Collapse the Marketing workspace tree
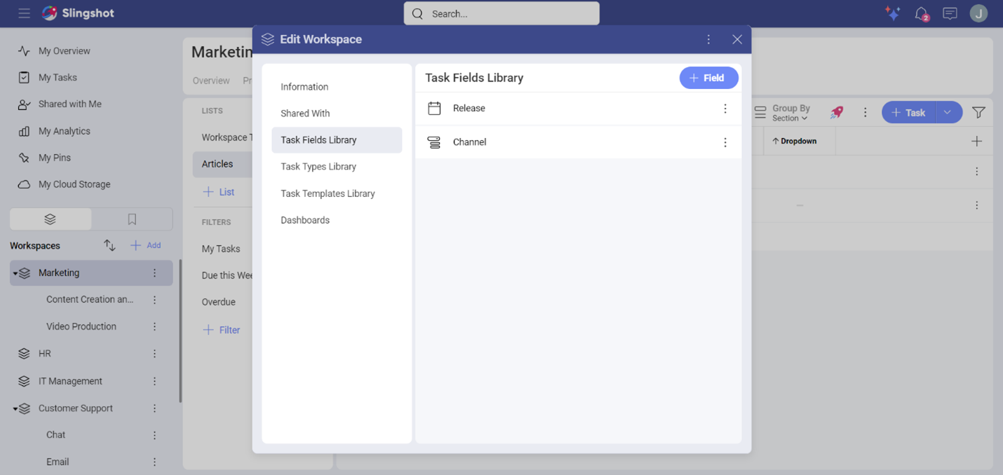The height and width of the screenshot is (475, 1003). point(15,273)
